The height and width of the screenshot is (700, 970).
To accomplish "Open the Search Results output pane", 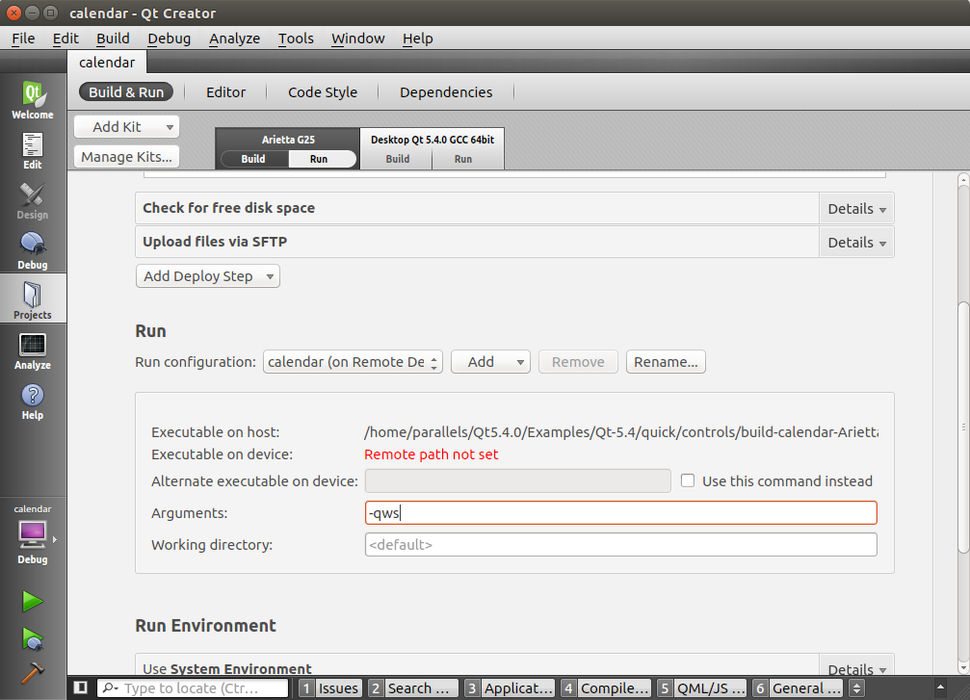I will coord(413,687).
